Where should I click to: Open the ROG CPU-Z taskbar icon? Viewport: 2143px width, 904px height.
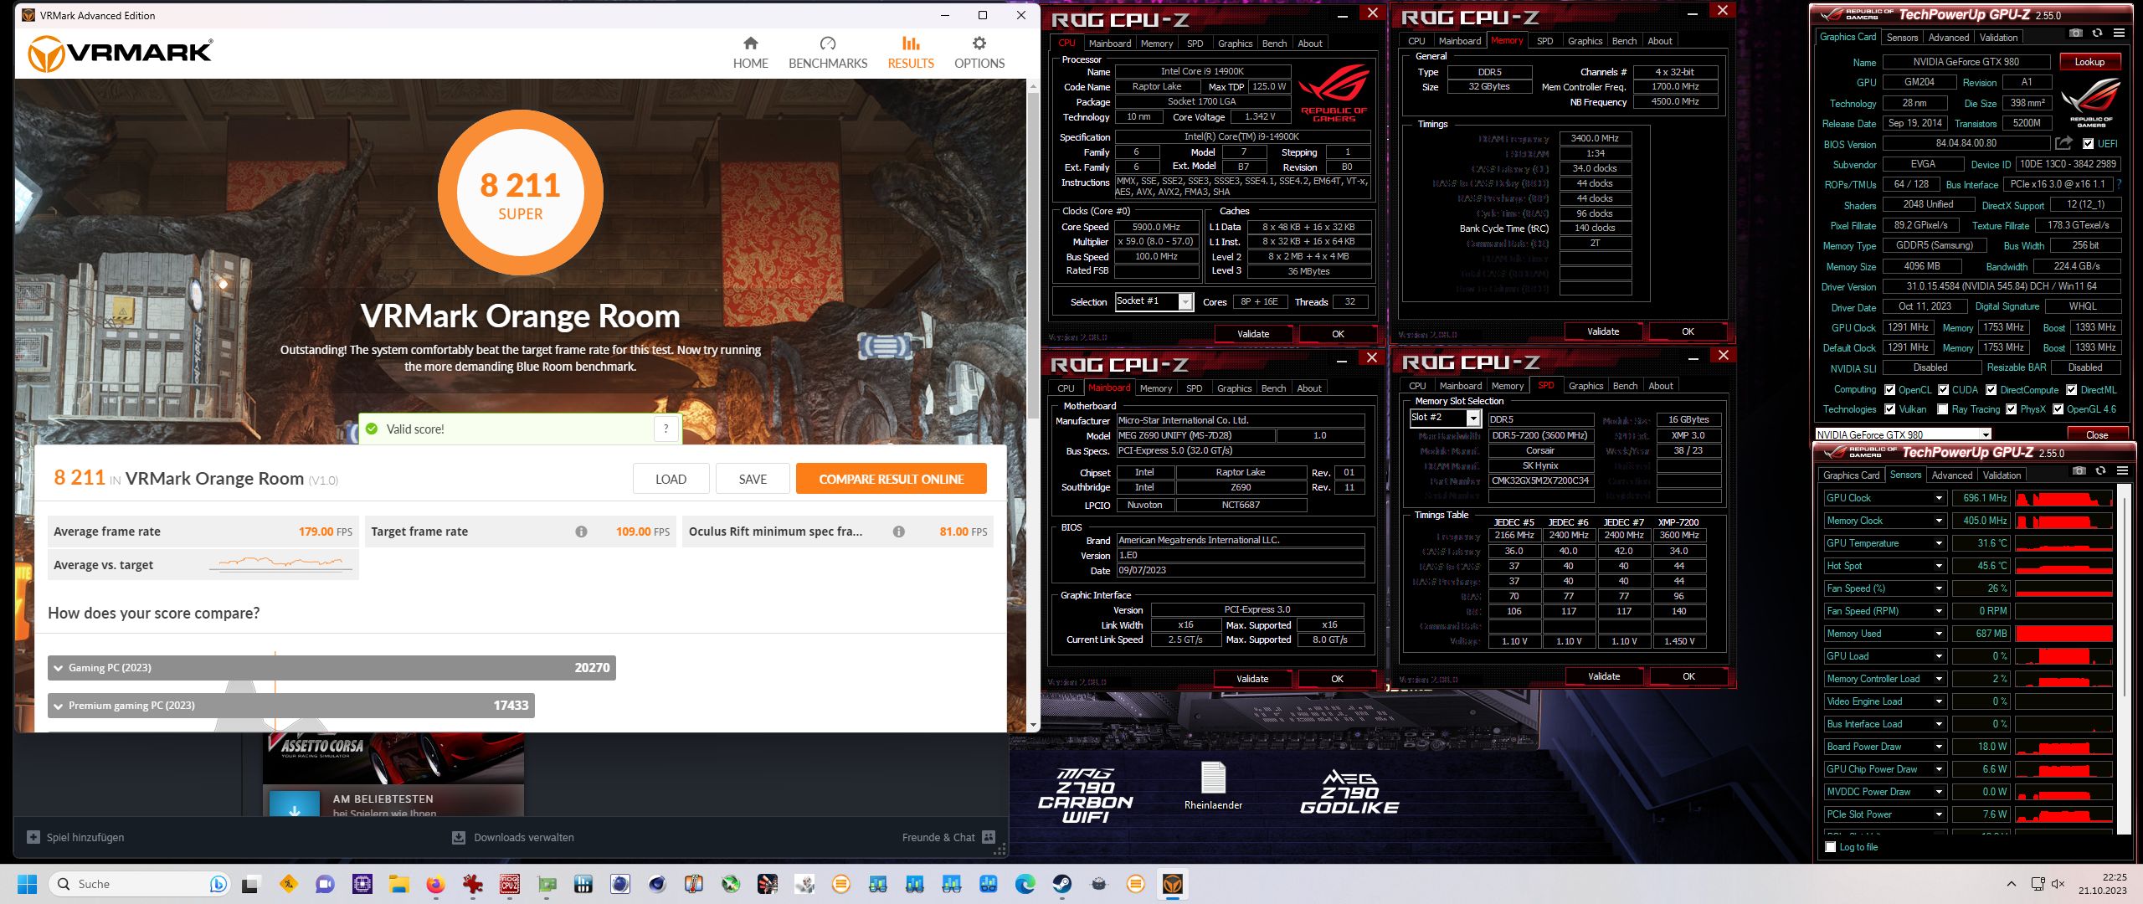pos(510,884)
